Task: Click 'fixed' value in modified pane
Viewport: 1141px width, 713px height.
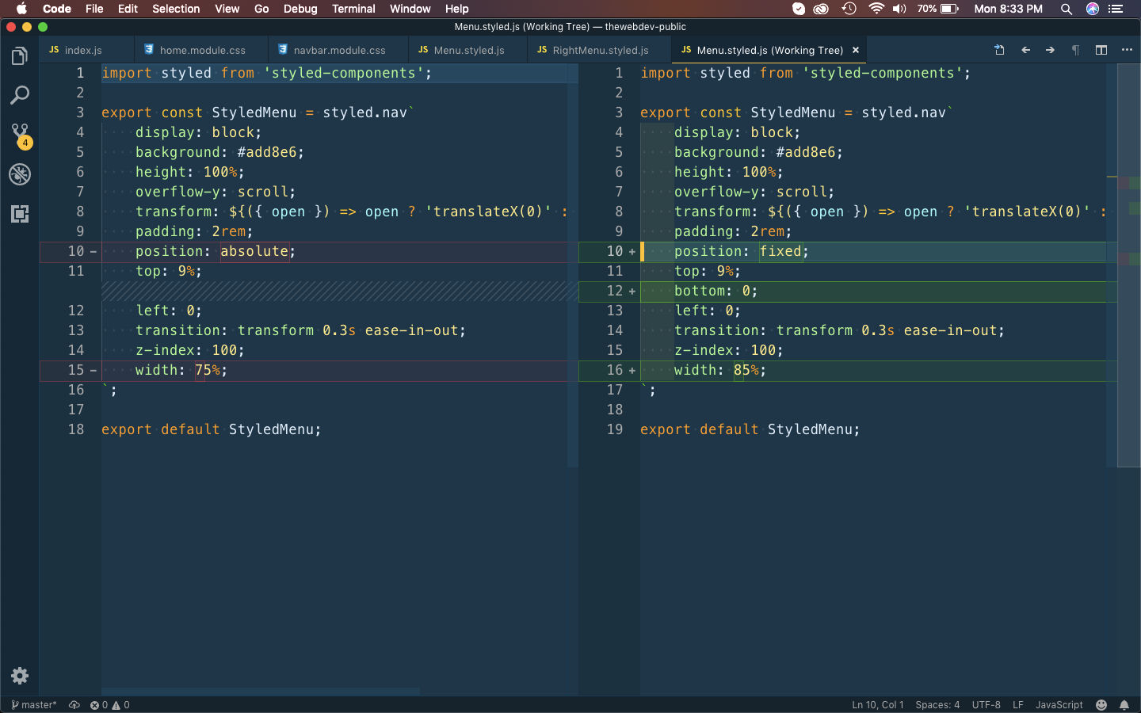Action: click(780, 251)
